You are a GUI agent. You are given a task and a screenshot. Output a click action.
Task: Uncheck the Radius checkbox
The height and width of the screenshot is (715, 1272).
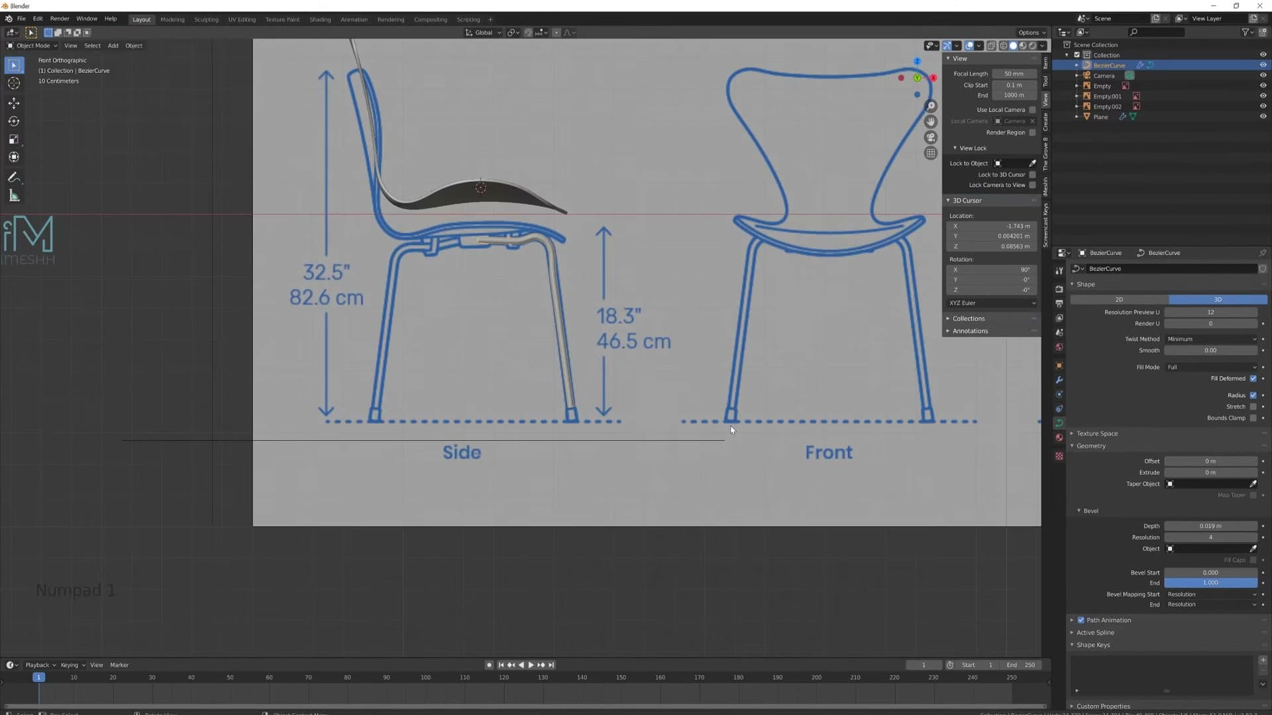click(x=1253, y=395)
